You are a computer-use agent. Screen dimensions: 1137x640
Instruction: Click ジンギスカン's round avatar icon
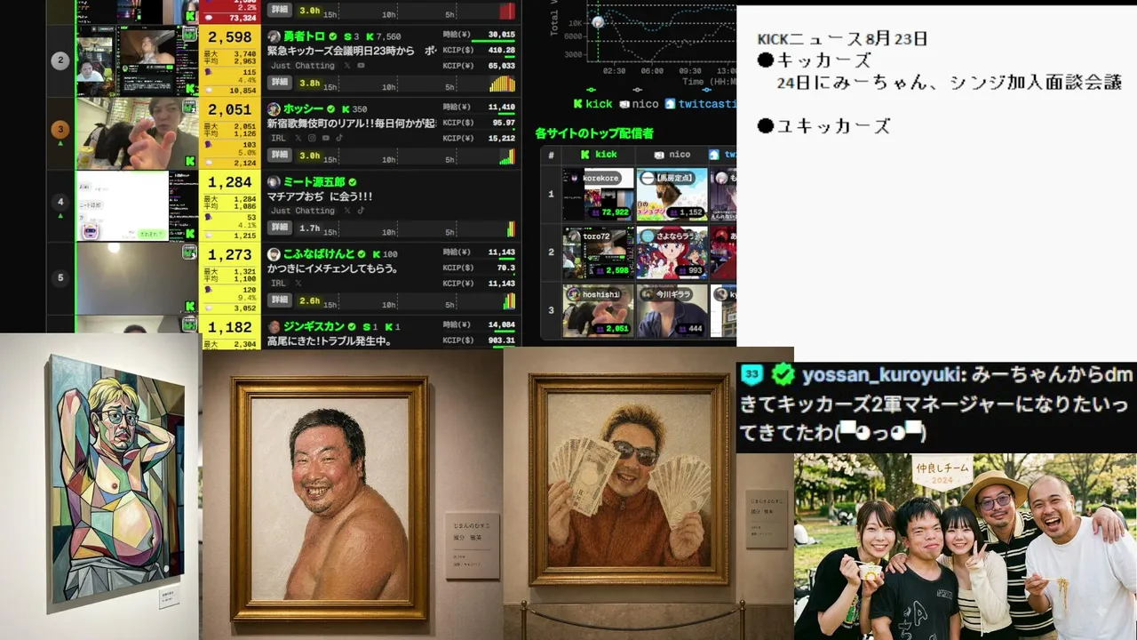274,326
